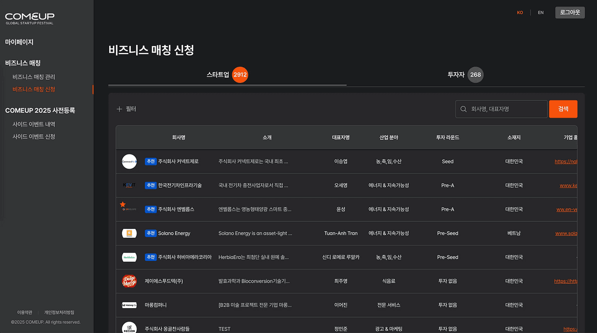
Task: Click the company name 한국전기차인프라기술
Action: tap(180, 185)
